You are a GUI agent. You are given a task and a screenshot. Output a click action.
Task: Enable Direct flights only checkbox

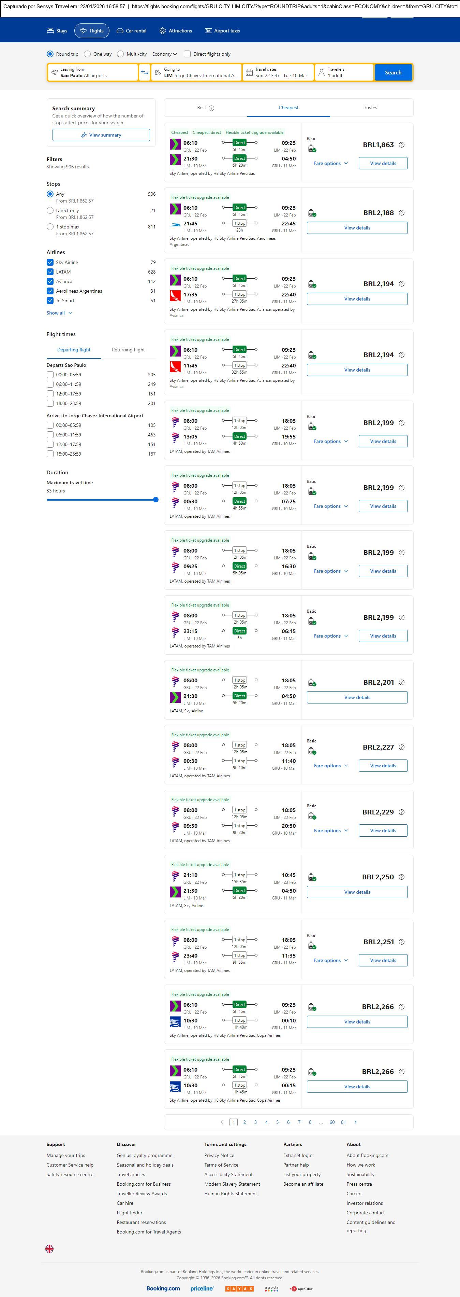(187, 54)
